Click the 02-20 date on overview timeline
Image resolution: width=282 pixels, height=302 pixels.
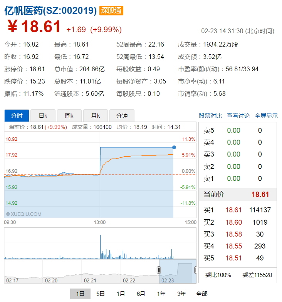coord(51,280)
